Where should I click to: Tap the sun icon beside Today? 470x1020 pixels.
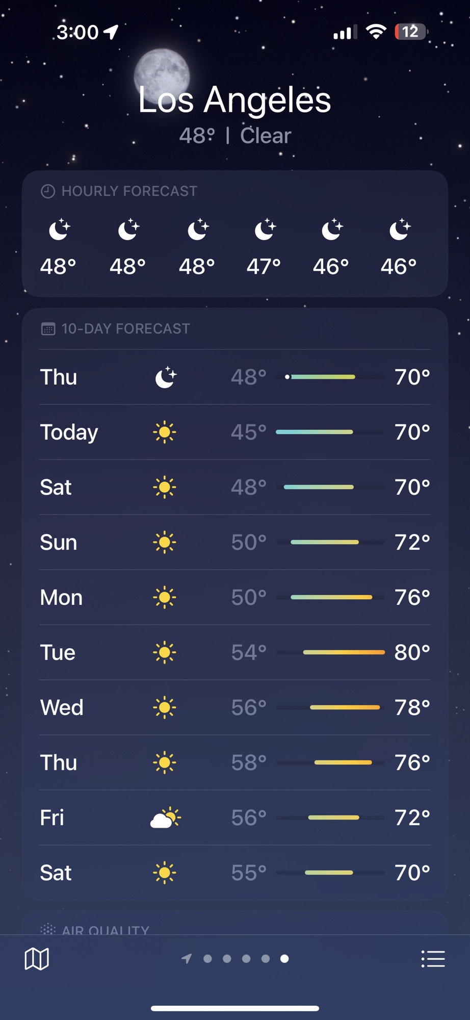tap(165, 432)
